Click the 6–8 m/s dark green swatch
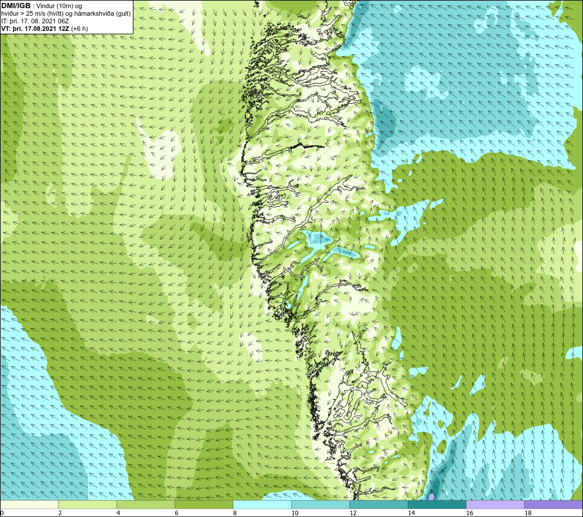 click(203, 504)
